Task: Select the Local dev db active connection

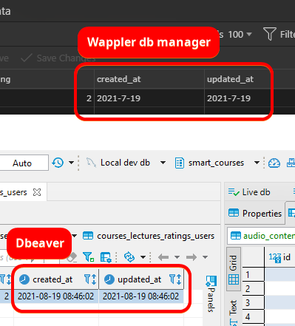Action: click(118, 163)
